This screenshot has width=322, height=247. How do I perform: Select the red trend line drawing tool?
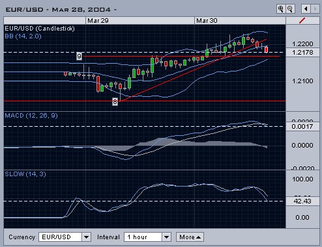[x=302, y=21]
